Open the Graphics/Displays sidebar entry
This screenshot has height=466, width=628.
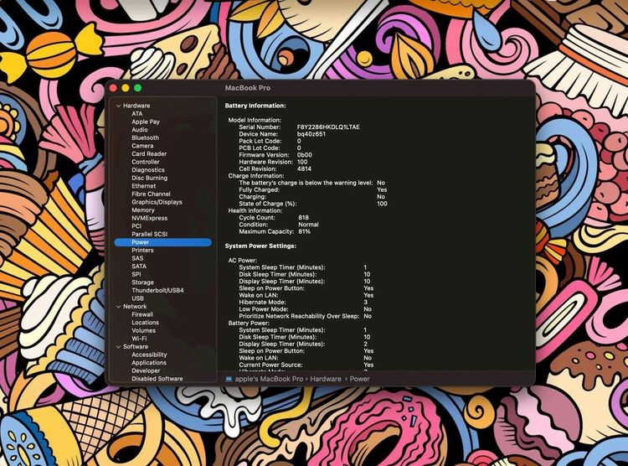click(157, 202)
